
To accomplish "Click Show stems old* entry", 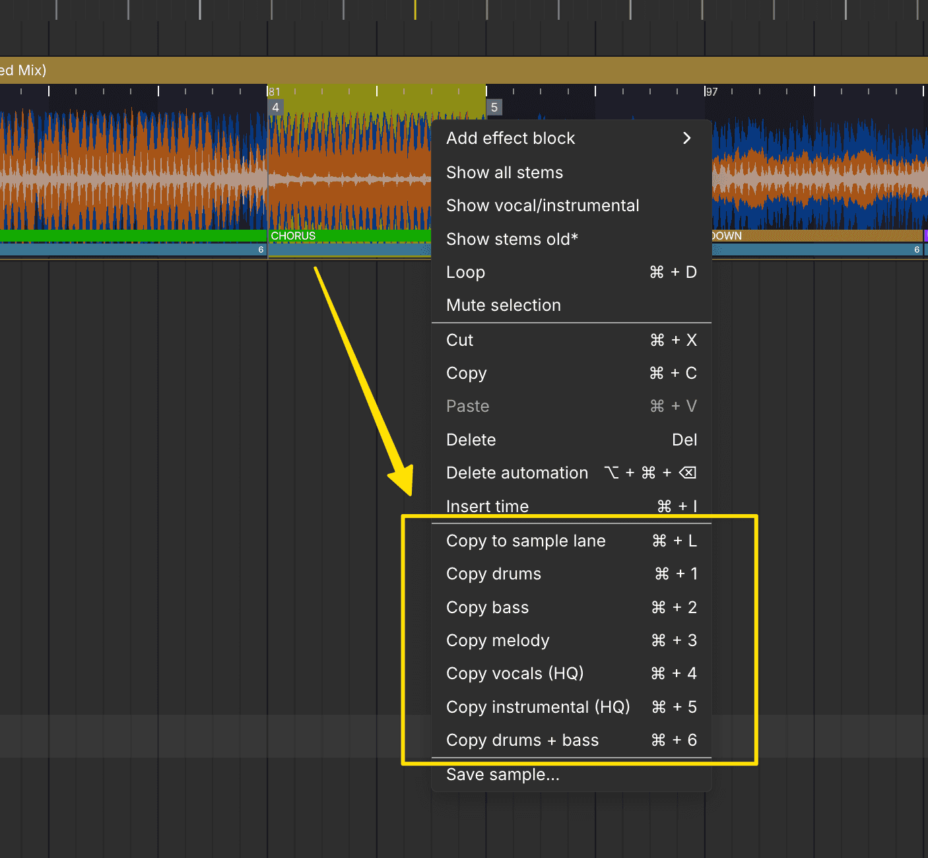I will pyautogui.click(x=512, y=239).
